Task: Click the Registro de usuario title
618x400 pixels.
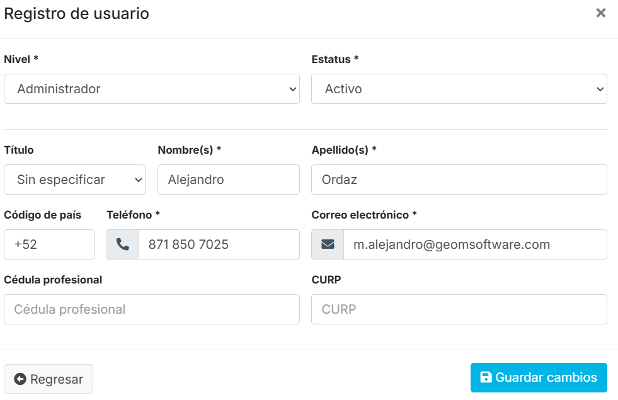Action: (x=77, y=13)
